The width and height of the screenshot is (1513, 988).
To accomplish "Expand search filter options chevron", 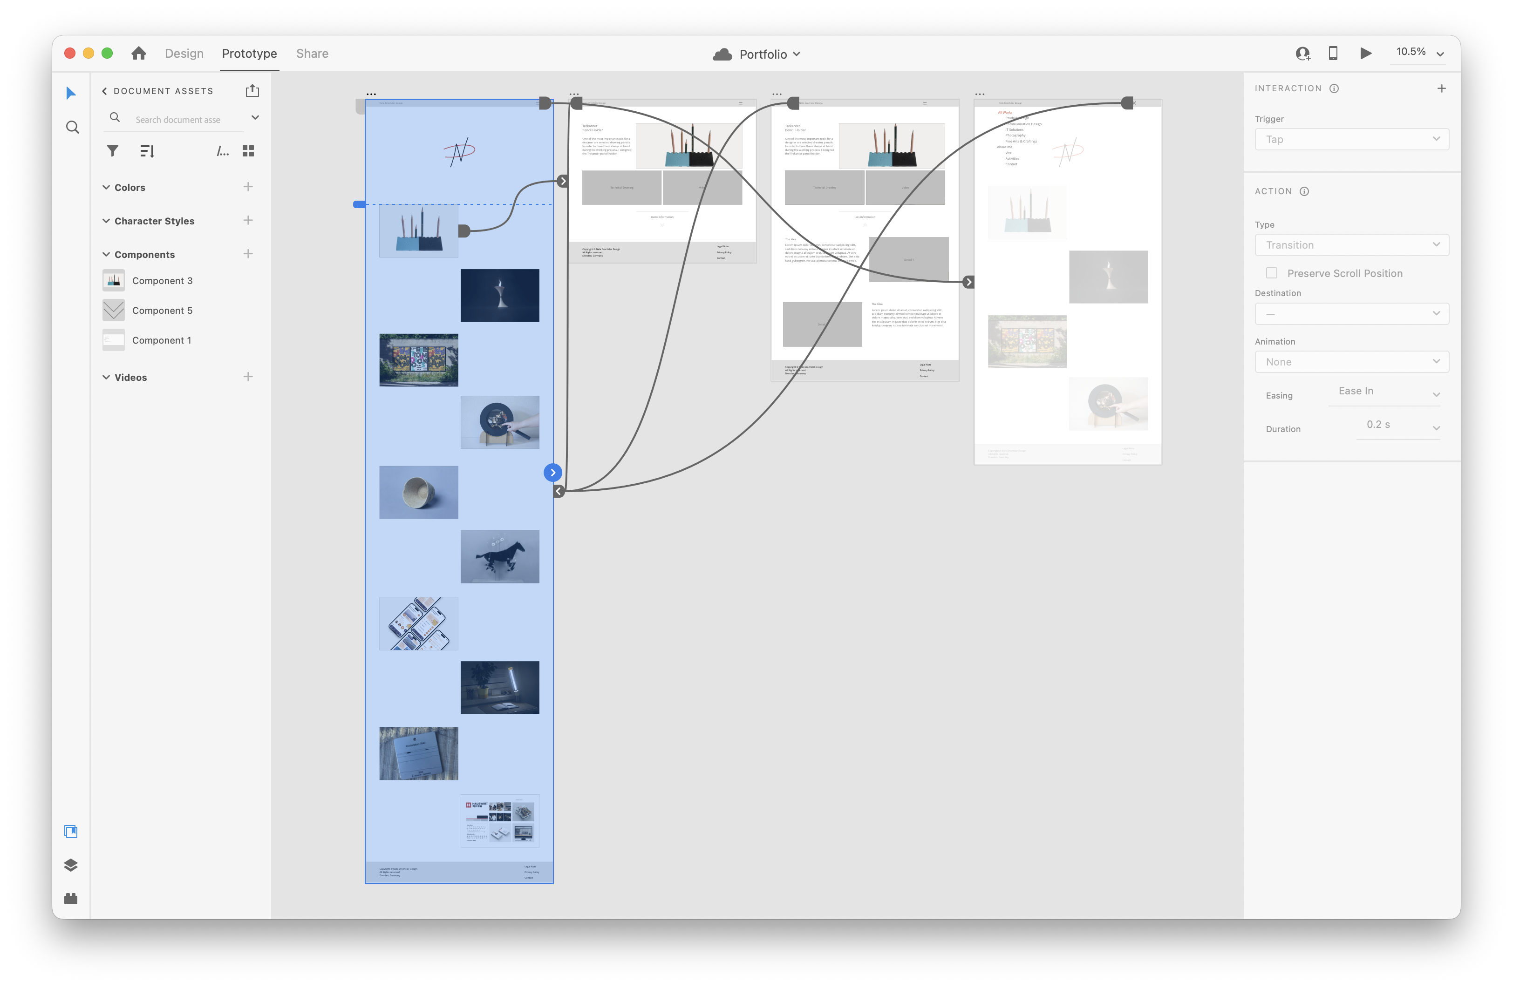I will pos(255,118).
